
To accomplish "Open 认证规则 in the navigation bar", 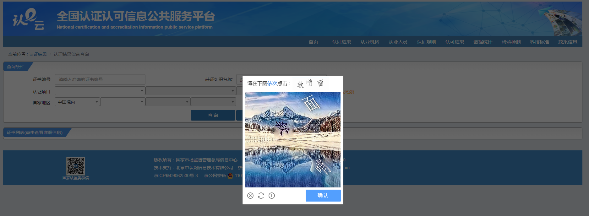I will 426,42.
